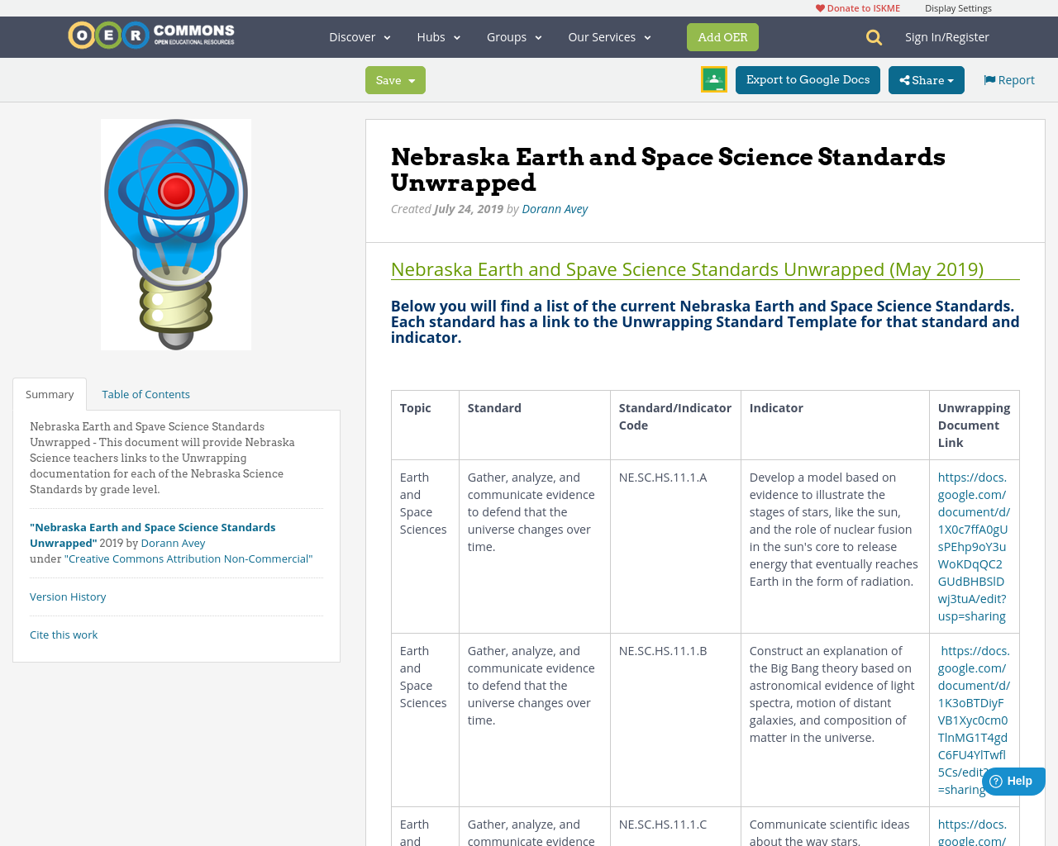Click Export to Google Docs
The height and width of the screenshot is (846, 1058).
pyautogui.click(x=808, y=80)
